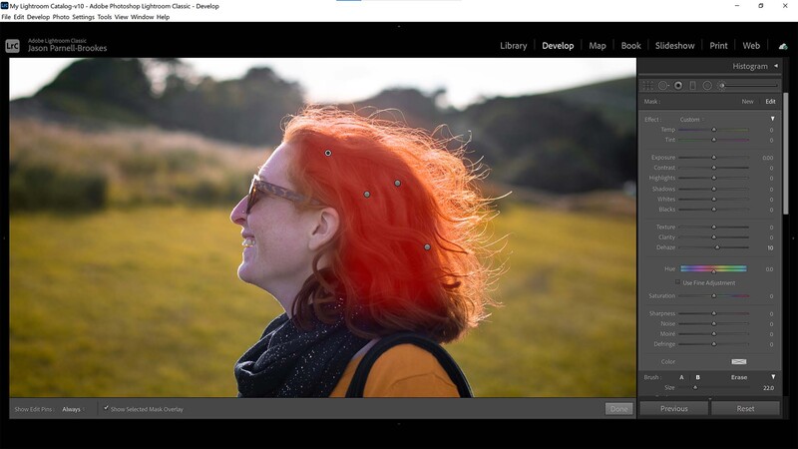Toggle Show Selected Mask Overlay checkbox
The width and height of the screenshot is (798, 449).
[x=106, y=408]
